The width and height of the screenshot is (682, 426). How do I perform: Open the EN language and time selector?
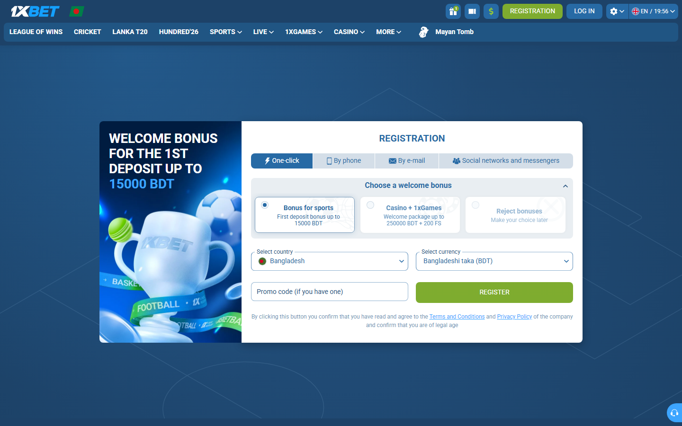(x=654, y=11)
